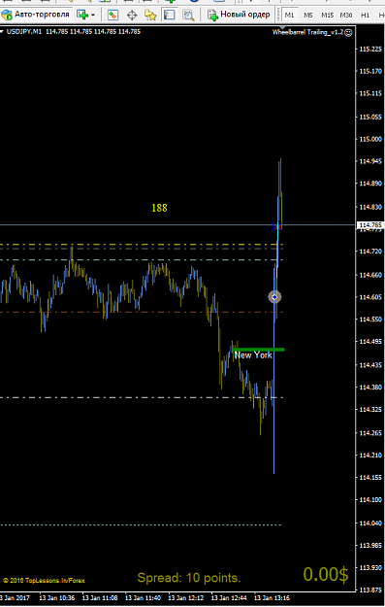Select the trade arrow marker at price line

point(277,227)
